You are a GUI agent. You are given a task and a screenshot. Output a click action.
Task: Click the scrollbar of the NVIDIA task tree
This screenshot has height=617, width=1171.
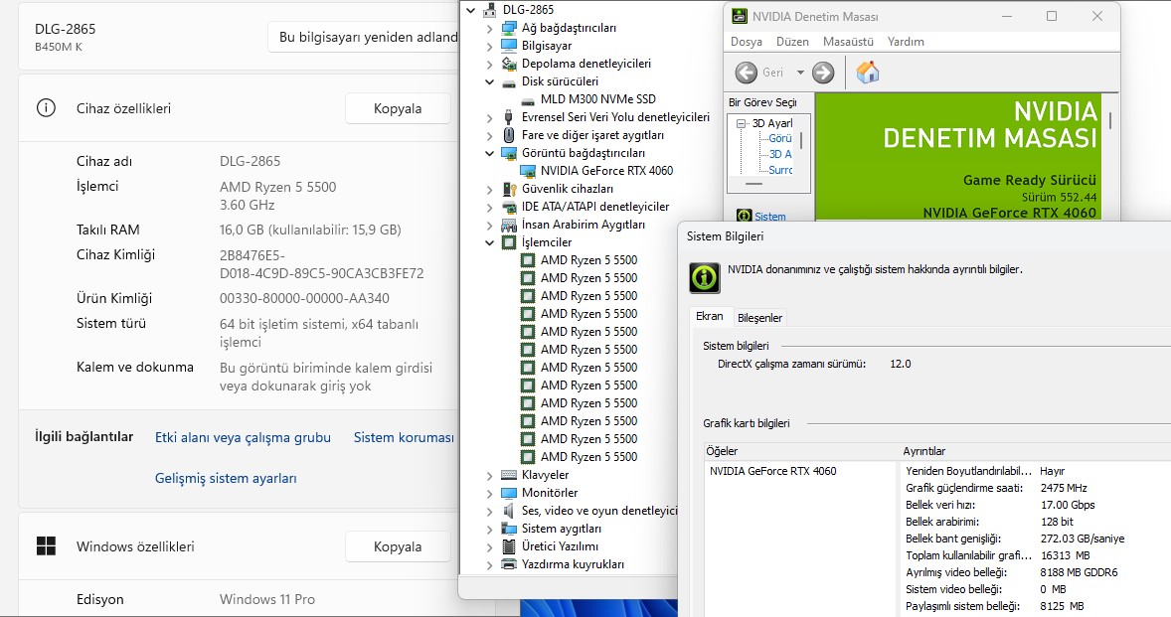(x=801, y=139)
